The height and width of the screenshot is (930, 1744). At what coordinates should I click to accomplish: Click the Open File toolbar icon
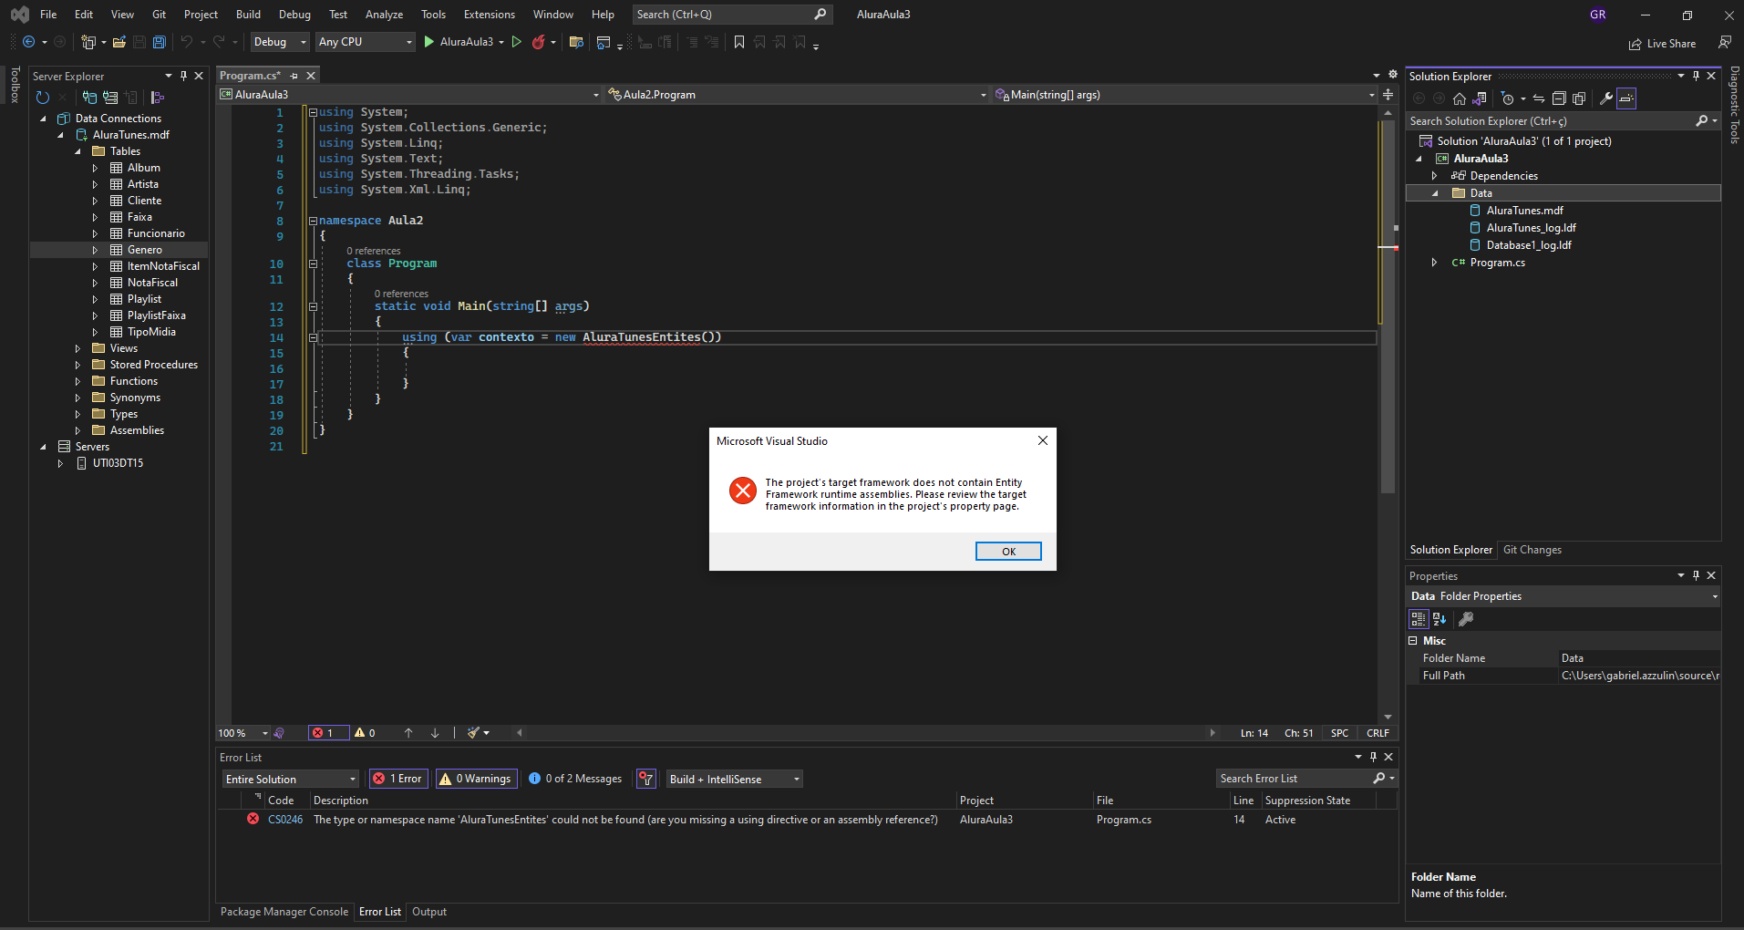coord(119,42)
